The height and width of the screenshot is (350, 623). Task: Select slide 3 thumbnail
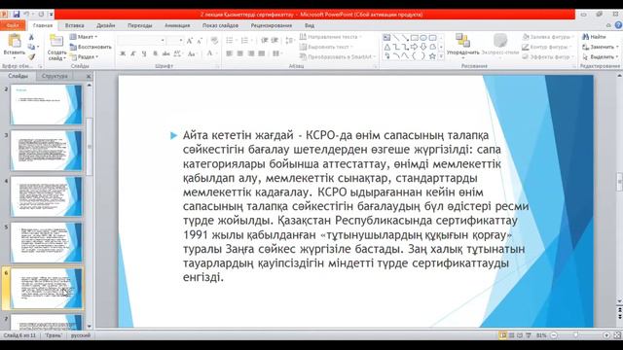click(46, 151)
